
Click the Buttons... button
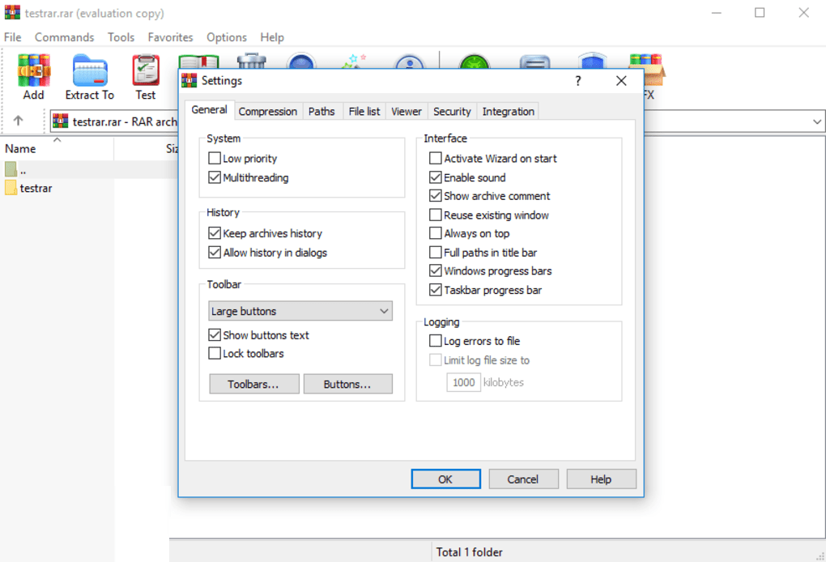347,384
